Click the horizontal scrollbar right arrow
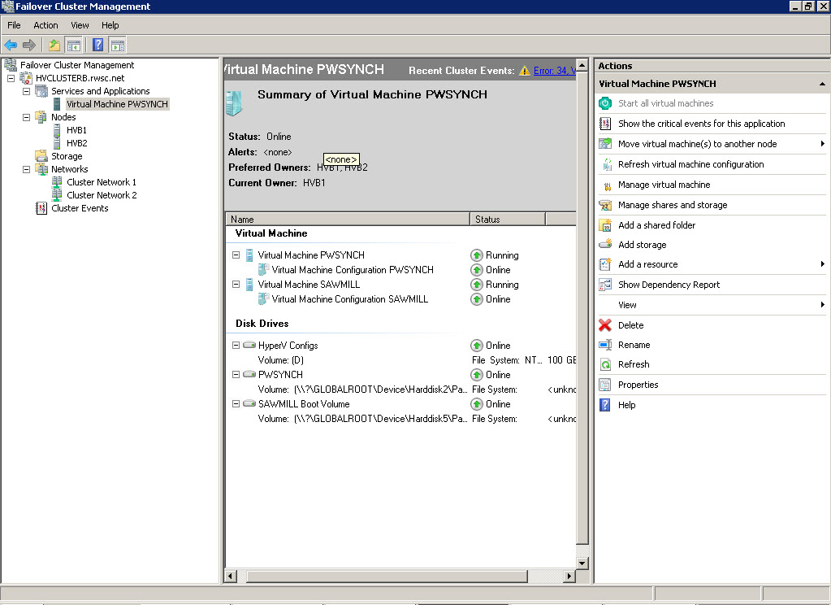This screenshot has width=831, height=605. [569, 576]
